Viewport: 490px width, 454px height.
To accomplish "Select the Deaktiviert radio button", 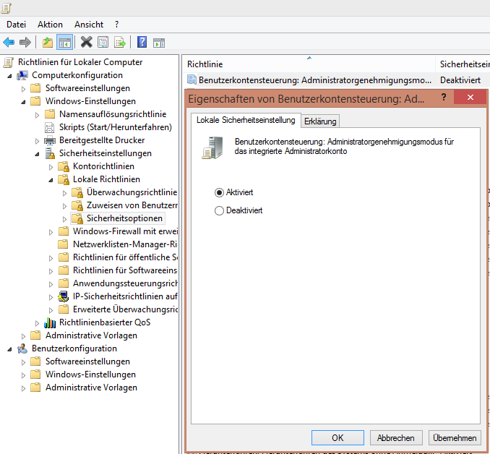I will (x=220, y=210).
